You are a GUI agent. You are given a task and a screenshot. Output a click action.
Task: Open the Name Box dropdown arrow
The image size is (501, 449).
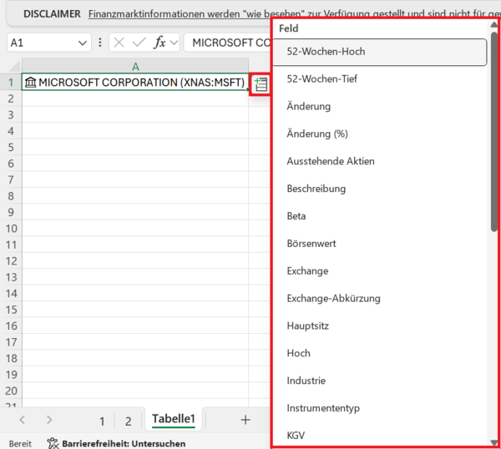point(83,43)
